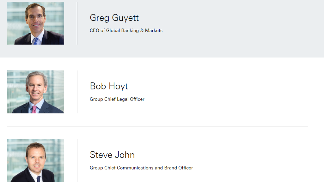Click the vertical divider next to Bob Hoyt's photo

tap(77, 92)
